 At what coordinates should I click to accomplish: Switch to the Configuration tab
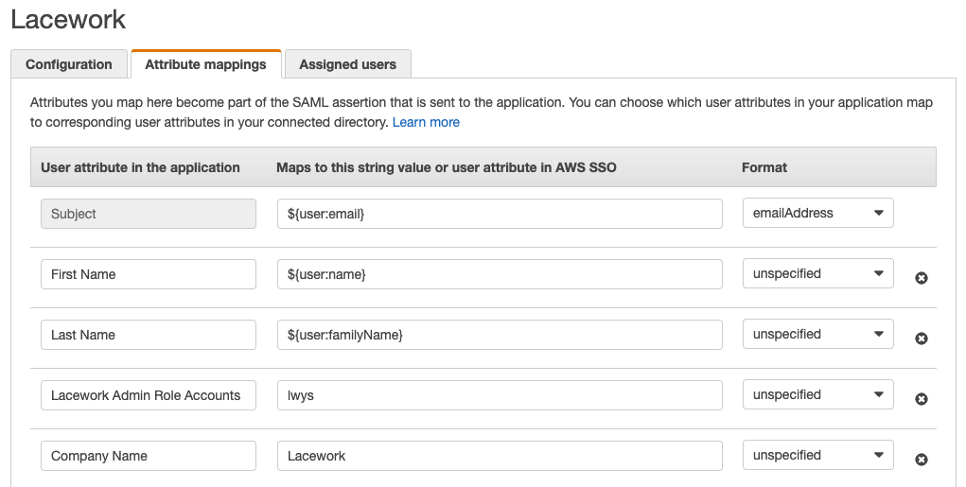tap(69, 64)
